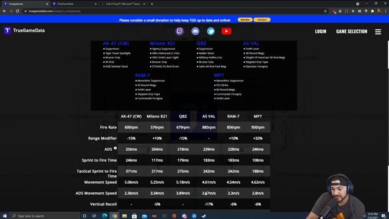Screen dimensions: 389x219
Task: Click the Donate button
Action: (x=245, y=20)
